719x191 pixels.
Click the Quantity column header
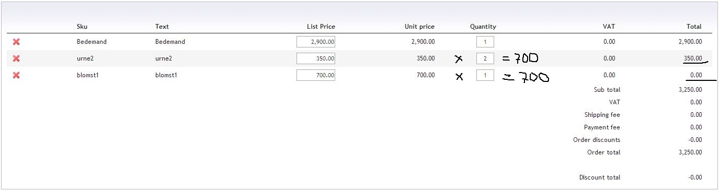pyautogui.click(x=483, y=27)
